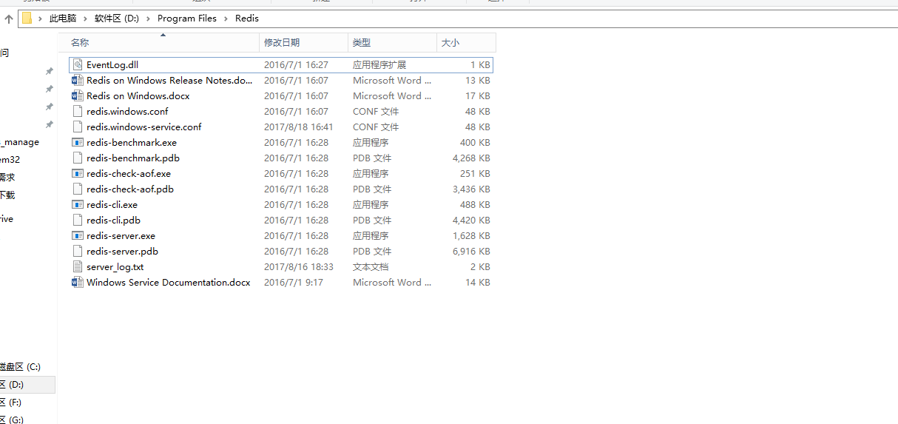898x424 pixels.
Task: Open the 下载 folder in the sidebar
Action: [7, 195]
